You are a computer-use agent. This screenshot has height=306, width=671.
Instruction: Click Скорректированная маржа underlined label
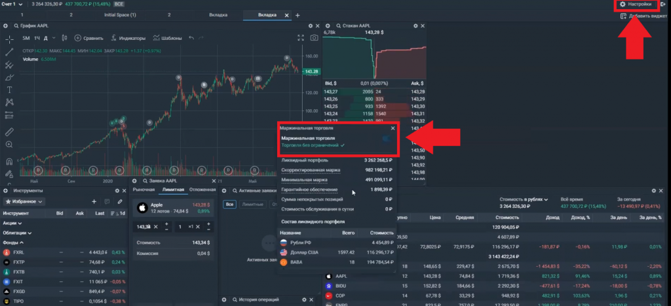[x=311, y=170]
